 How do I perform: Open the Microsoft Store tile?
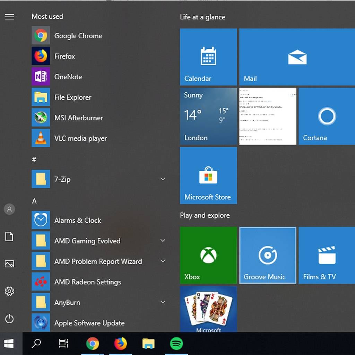(x=208, y=175)
